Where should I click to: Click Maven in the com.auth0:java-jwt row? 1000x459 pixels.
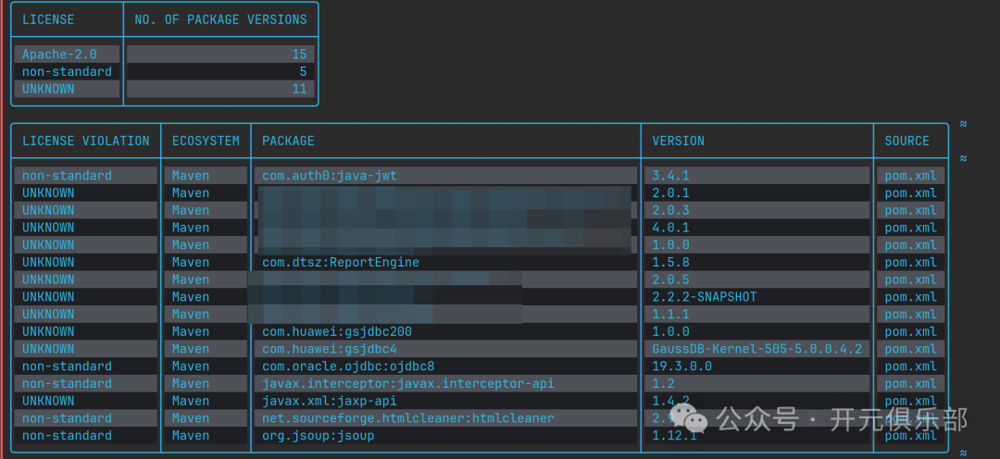(191, 175)
